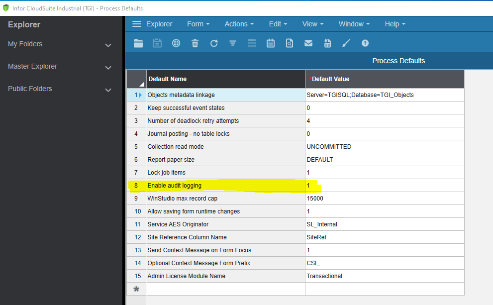The width and height of the screenshot is (493, 305).
Task: Click the '15000' value cell
Action: pos(385,199)
